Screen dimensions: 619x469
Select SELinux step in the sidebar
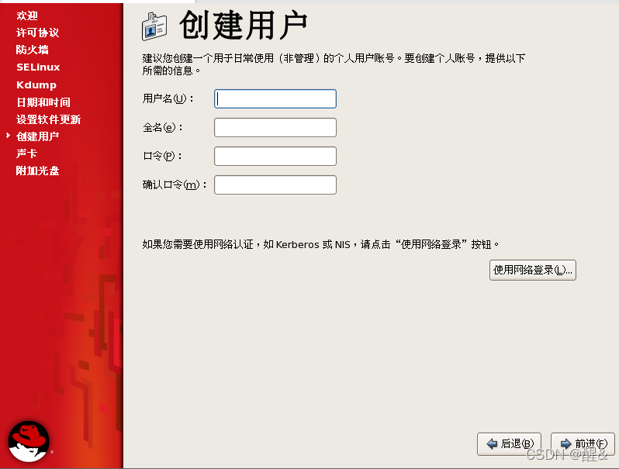(38, 67)
